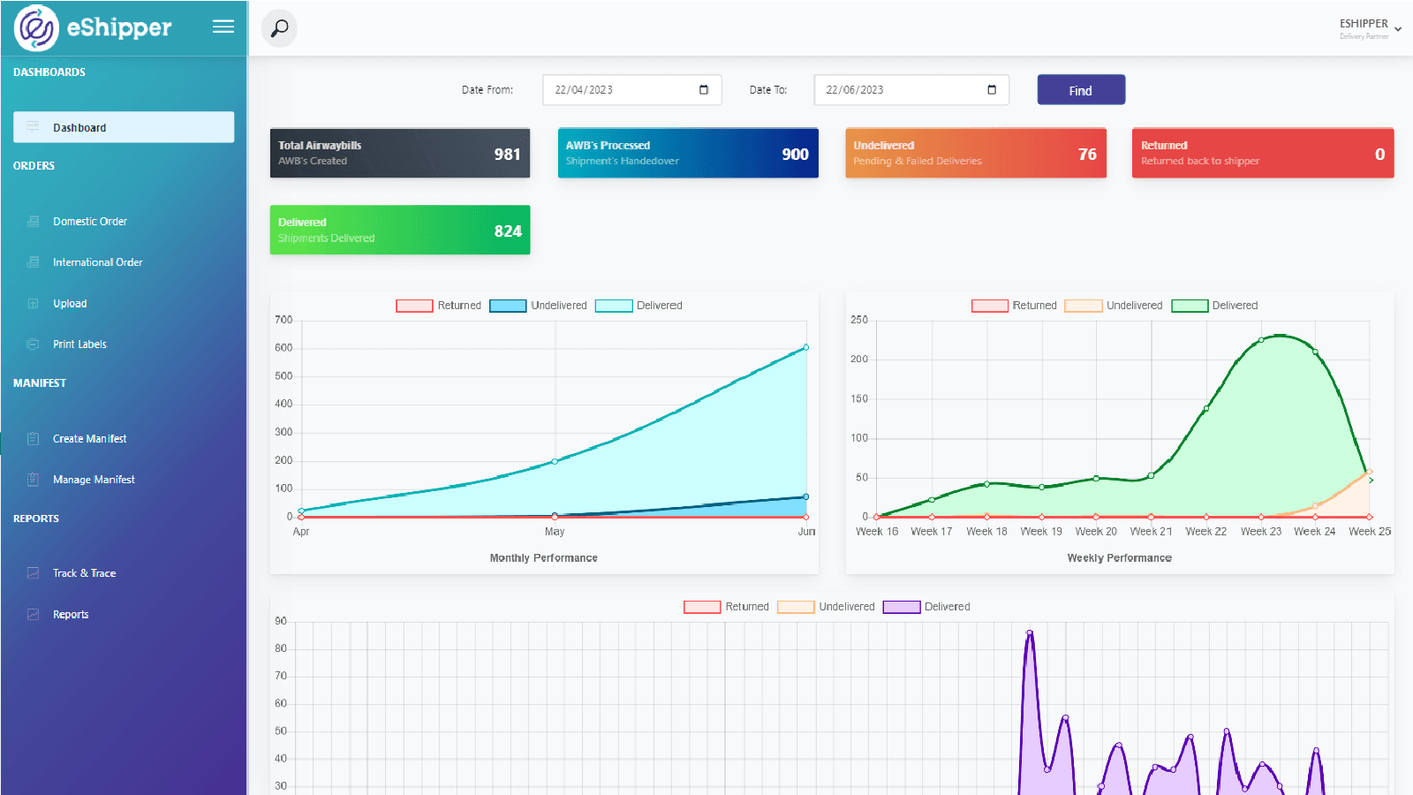
Task: Toggle the hamburger sidebar menu
Action: tap(223, 26)
